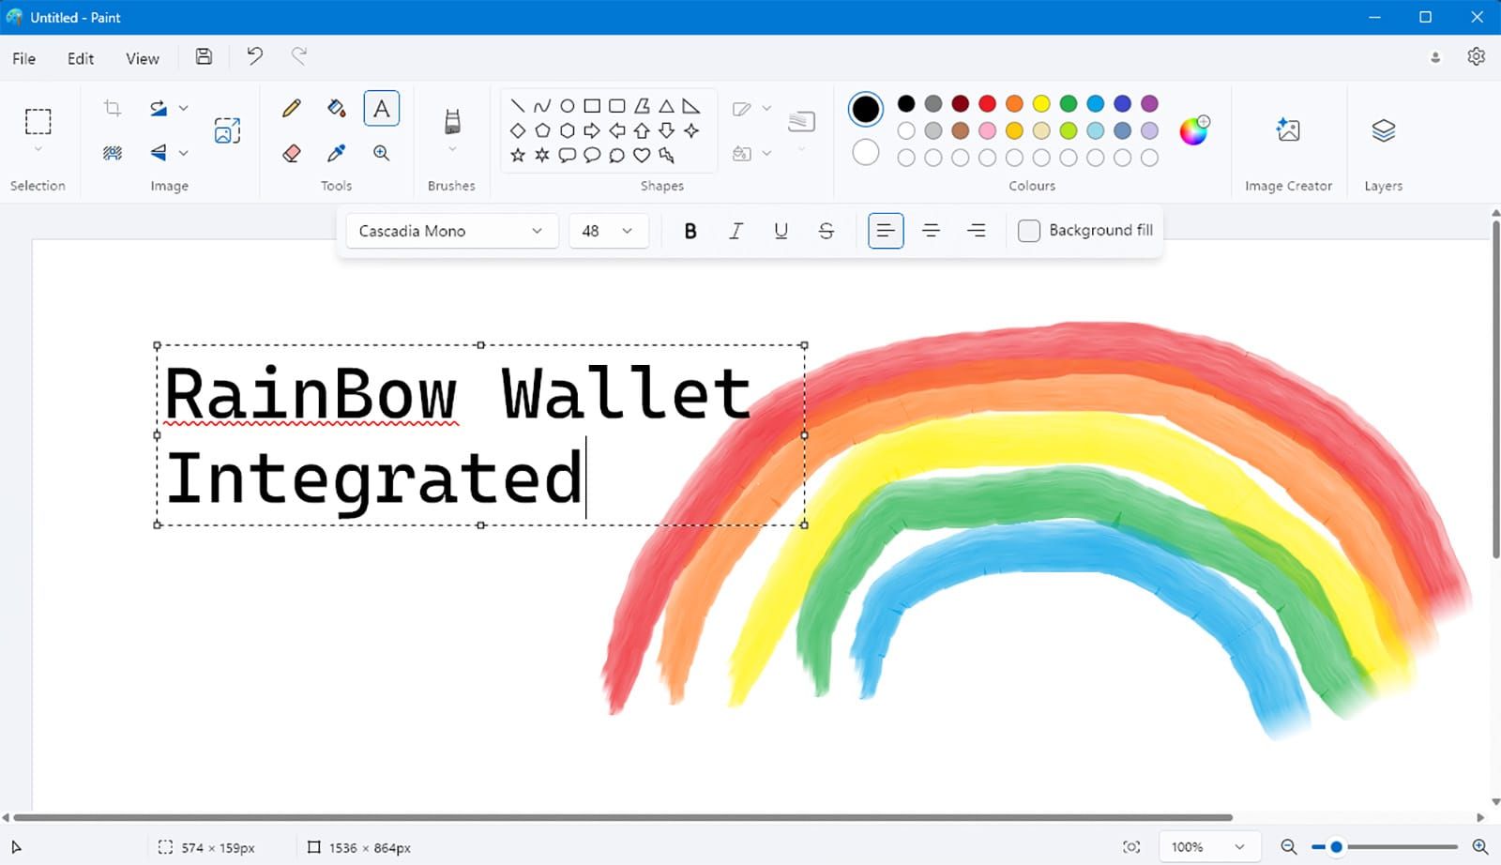1501x865 pixels.
Task: Open the Cascadia Mono font dropdown
Action: click(x=450, y=230)
